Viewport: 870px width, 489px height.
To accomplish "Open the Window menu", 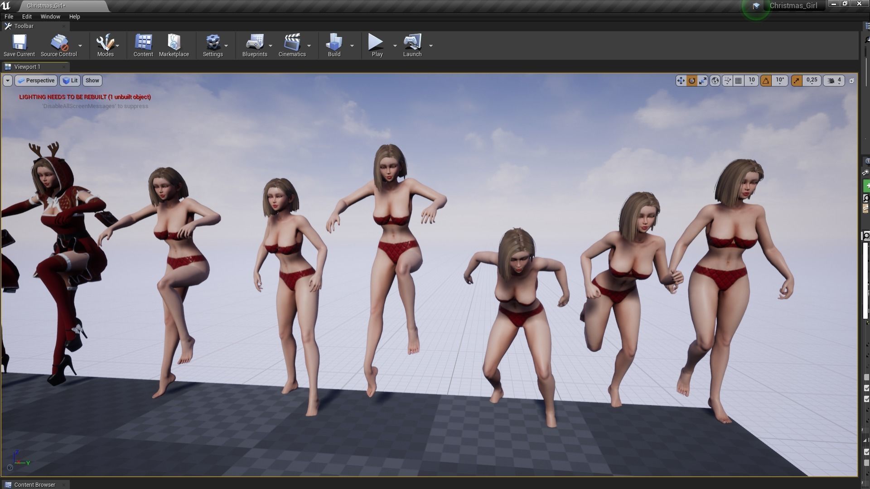I will (50, 16).
